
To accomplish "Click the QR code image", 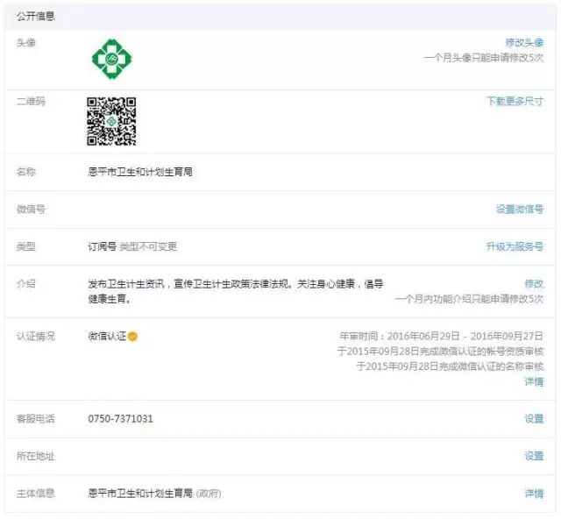I will click(x=111, y=121).
